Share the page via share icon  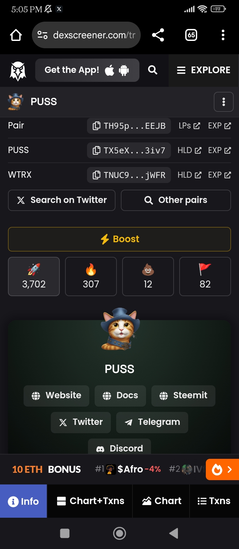click(158, 35)
